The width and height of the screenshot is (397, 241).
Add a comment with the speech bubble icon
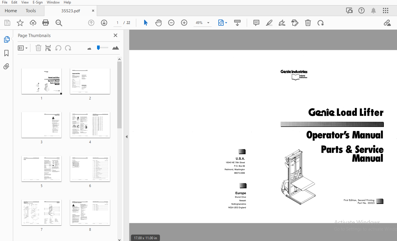256,23
